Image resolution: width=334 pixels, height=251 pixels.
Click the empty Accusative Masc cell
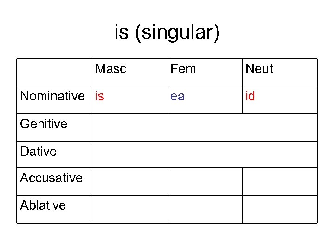pos(129,181)
